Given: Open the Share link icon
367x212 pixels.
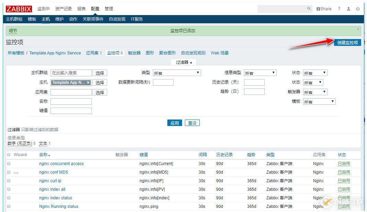Looking at the screenshot, I should click(324, 9).
